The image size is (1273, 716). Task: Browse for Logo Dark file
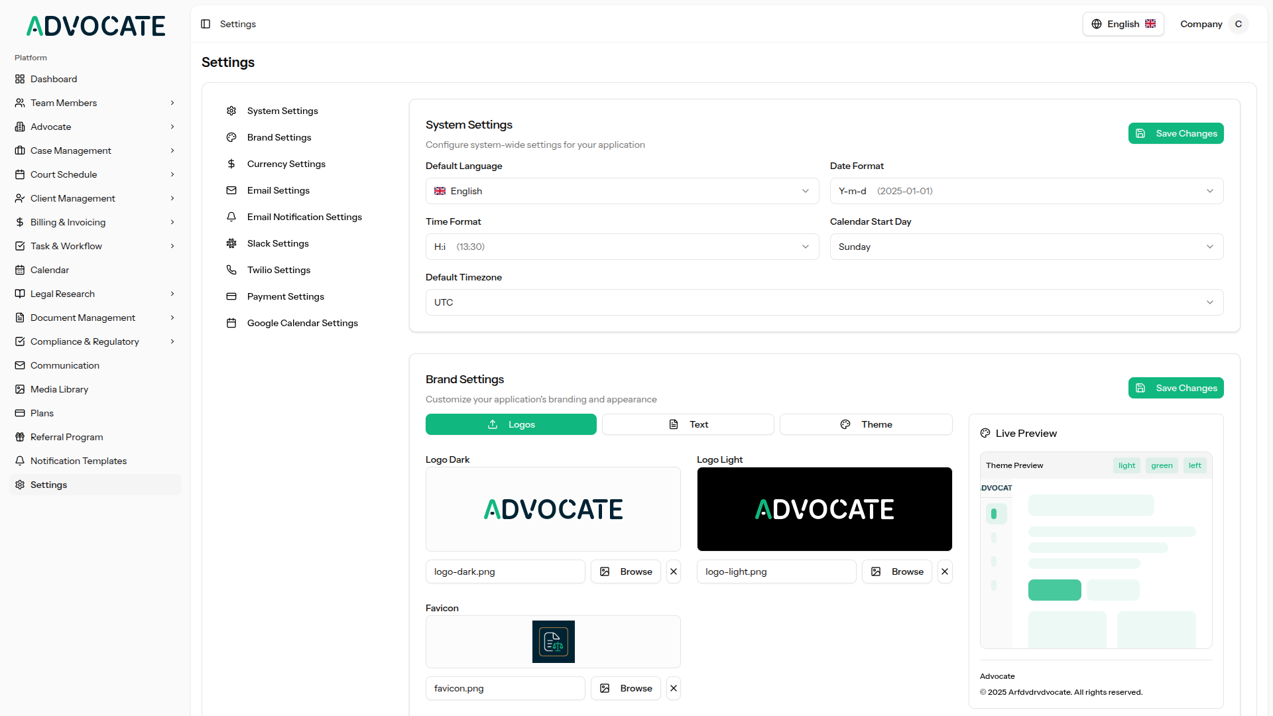[x=625, y=571]
